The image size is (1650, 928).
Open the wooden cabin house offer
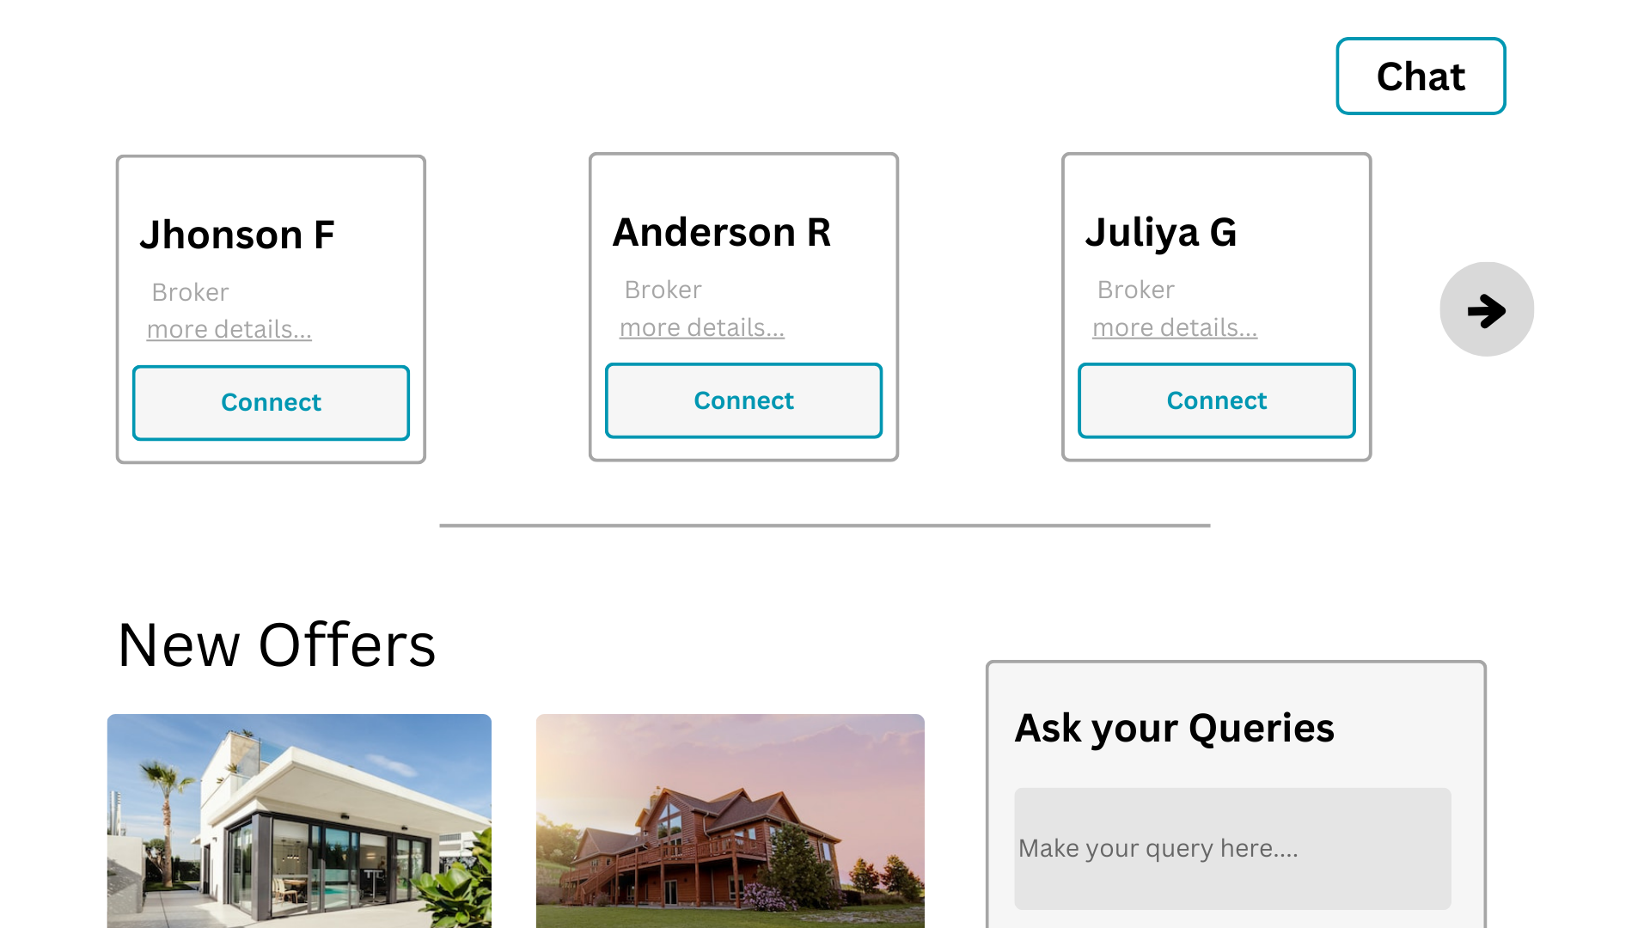pos(730,821)
